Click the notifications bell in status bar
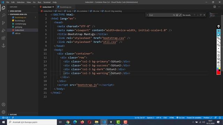The image size is (223, 125). (x=220, y=118)
